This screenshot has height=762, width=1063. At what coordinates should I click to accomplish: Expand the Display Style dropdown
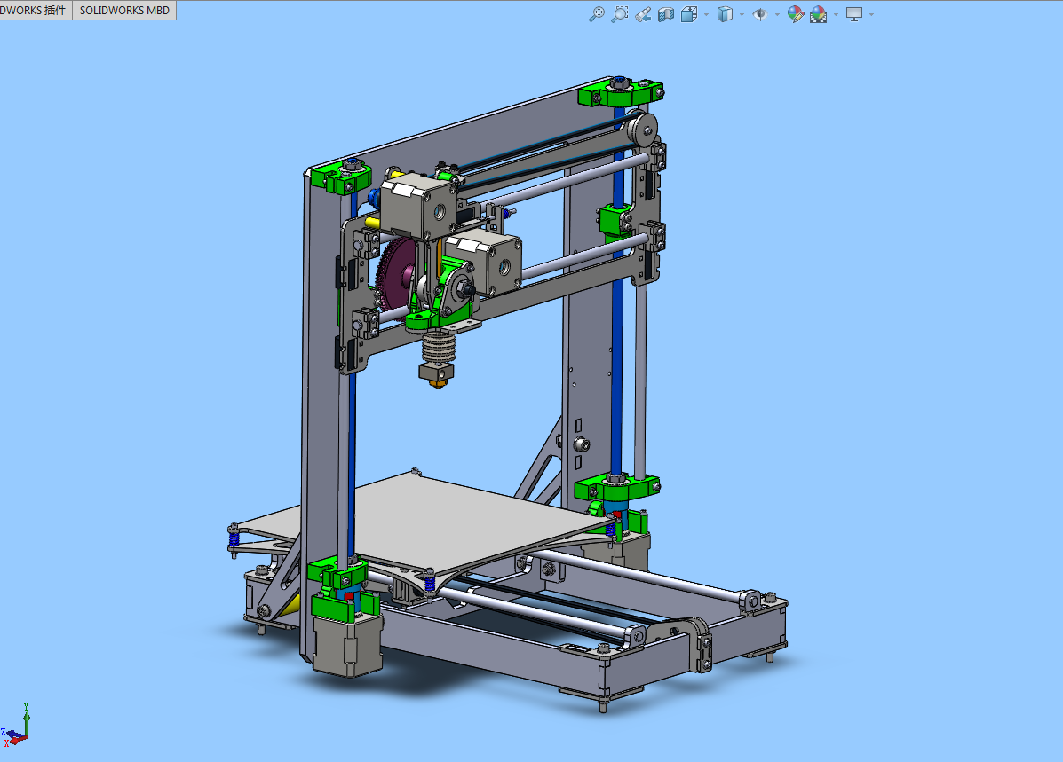pyautogui.click(x=742, y=14)
